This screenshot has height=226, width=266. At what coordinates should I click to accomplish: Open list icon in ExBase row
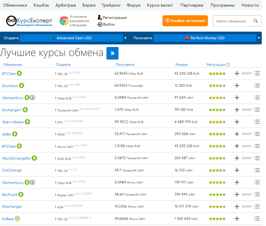pyautogui.click(x=257, y=219)
